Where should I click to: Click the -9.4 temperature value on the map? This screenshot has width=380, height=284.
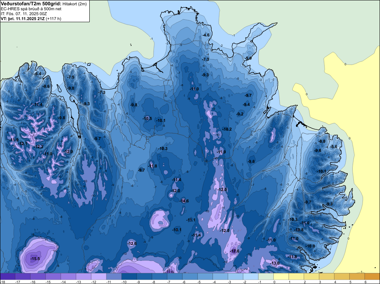(x=246, y=104)
